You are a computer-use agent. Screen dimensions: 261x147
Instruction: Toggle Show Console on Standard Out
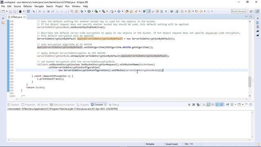click(x=217, y=105)
